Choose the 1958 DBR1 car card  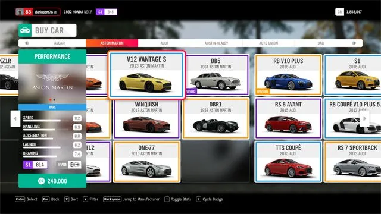(x=216, y=118)
